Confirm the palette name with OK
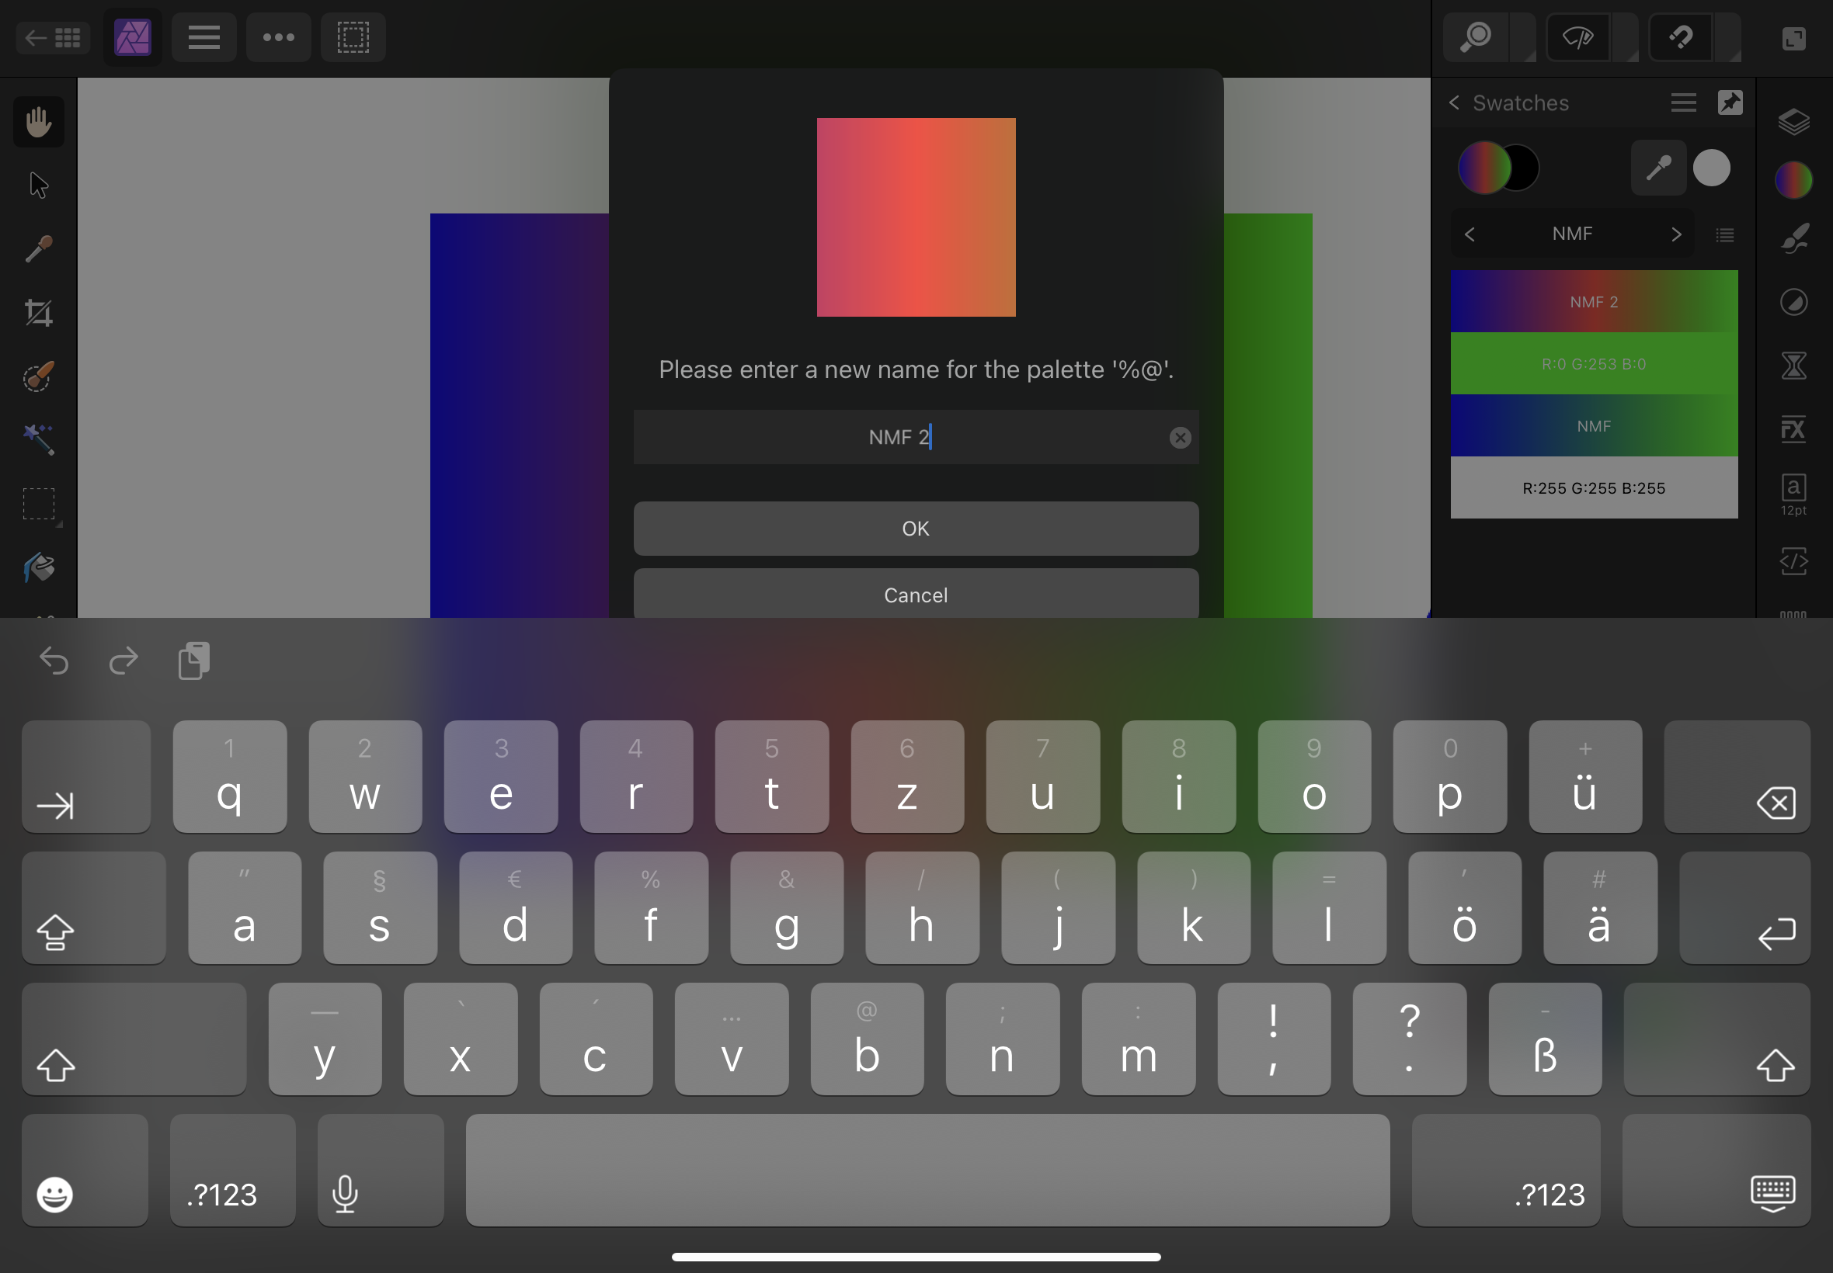1833x1273 pixels. pos(915,528)
